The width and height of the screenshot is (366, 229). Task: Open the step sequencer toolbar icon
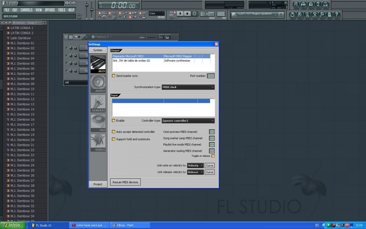tap(303, 5)
